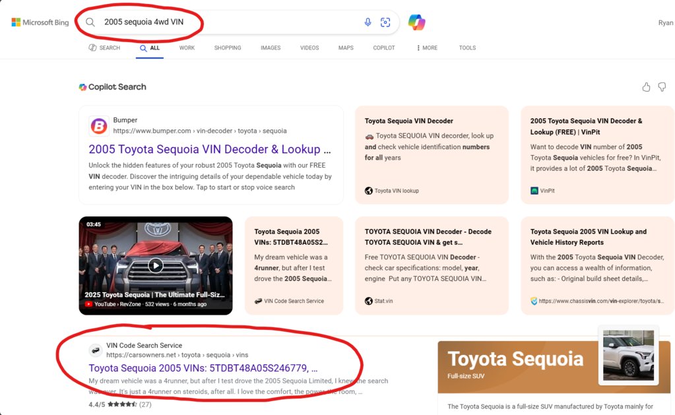This screenshot has height=415, width=675.
Task: Open the Toyota Sequoia VIN Decoder card
Action: click(432, 155)
